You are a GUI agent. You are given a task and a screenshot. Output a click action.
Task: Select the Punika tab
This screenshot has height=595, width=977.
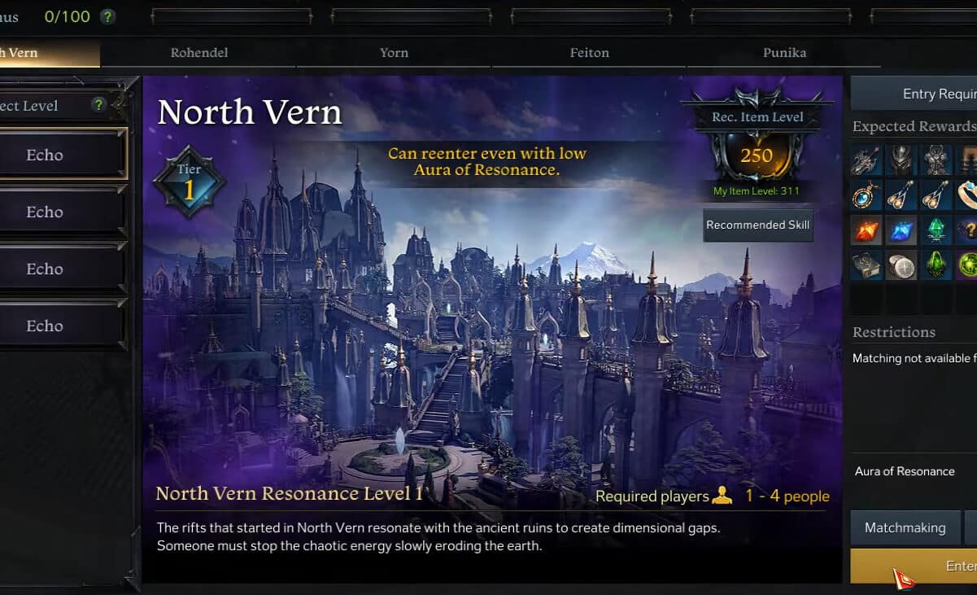(785, 53)
